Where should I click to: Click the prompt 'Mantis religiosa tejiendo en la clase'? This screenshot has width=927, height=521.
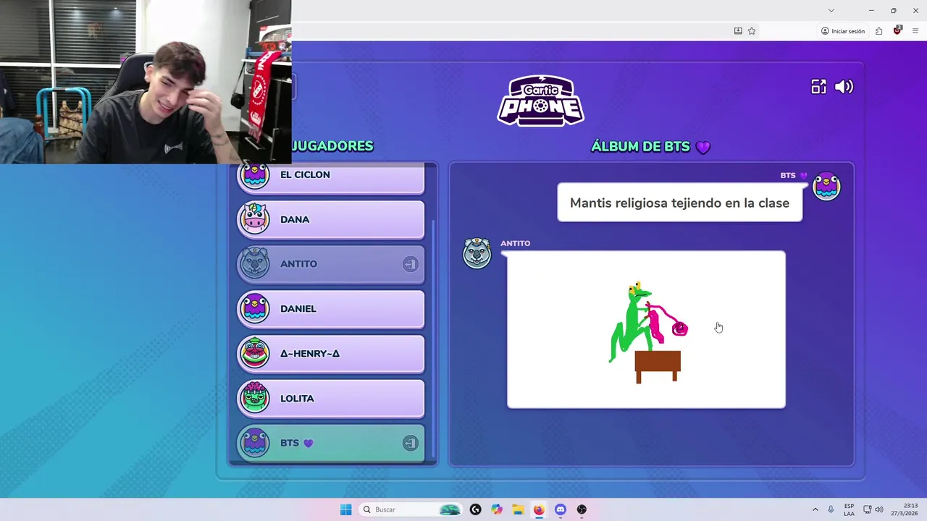pos(679,203)
